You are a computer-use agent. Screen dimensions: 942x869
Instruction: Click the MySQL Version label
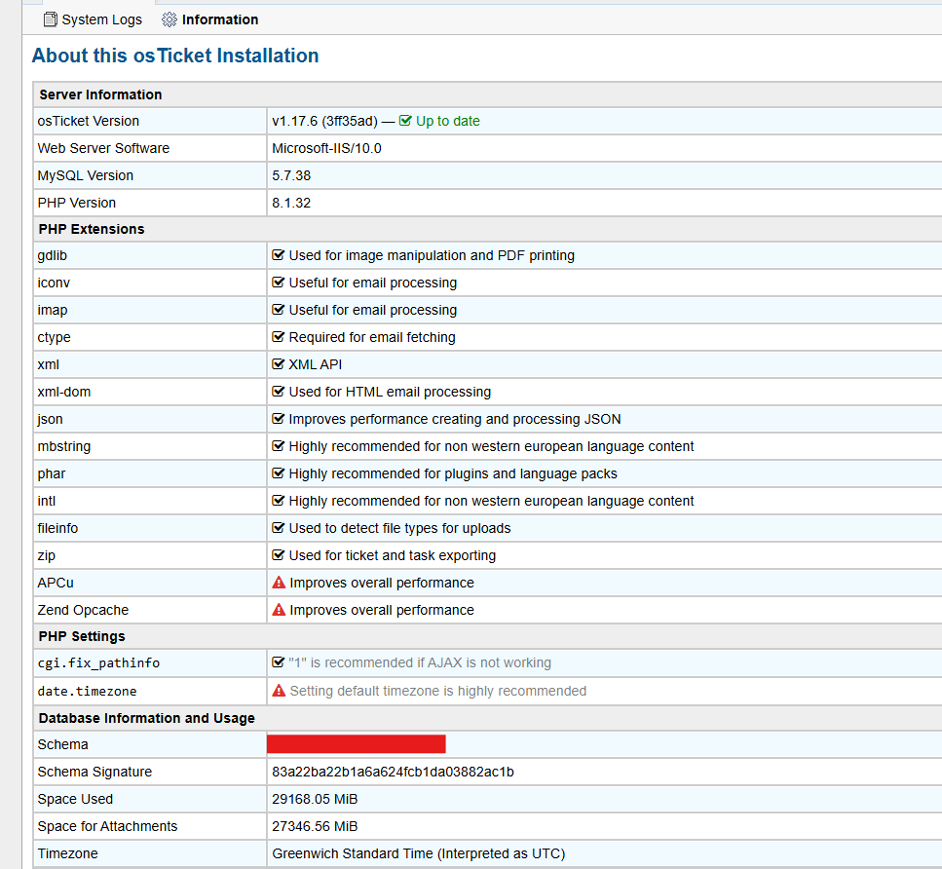[86, 175]
